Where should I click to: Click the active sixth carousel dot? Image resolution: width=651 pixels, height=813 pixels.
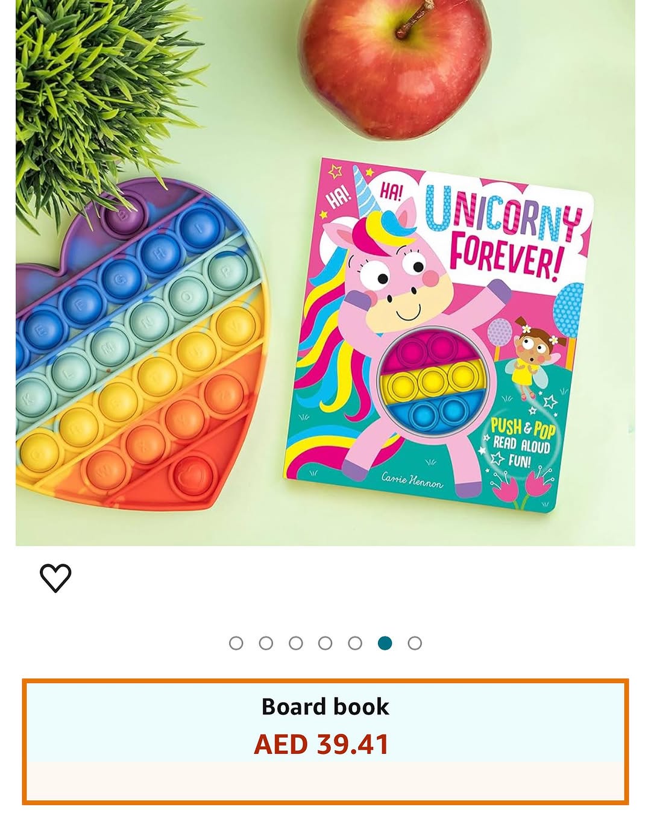click(x=385, y=643)
